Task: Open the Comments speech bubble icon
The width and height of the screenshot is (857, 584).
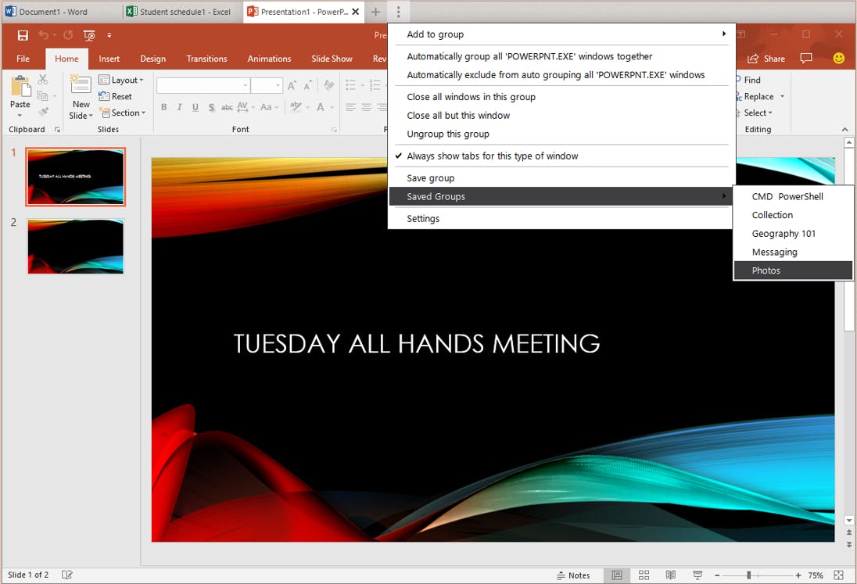Action: pos(805,58)
